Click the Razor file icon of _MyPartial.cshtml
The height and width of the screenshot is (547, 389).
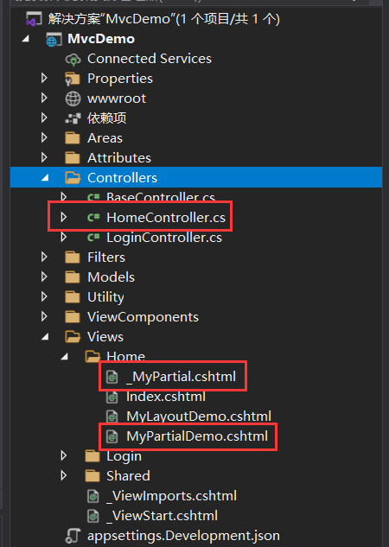(x=112, y=377)
